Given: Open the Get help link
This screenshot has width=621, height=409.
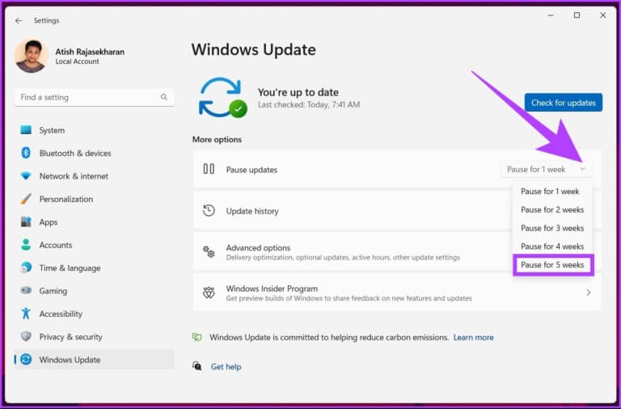Looking at the screenshot, I should click(226, 367).
